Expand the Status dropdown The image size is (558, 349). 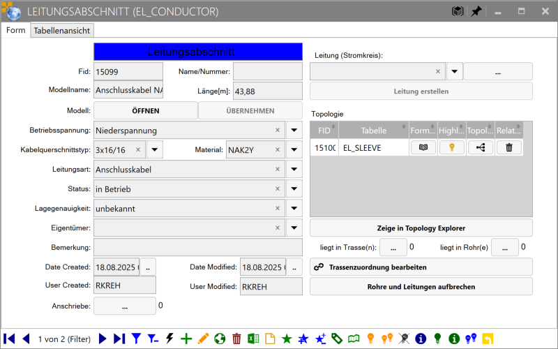(x=294, y=188)
